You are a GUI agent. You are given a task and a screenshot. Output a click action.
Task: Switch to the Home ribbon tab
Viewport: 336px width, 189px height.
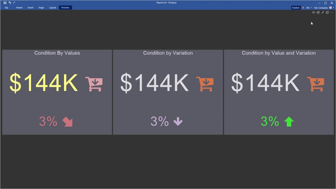pos(19,8)
